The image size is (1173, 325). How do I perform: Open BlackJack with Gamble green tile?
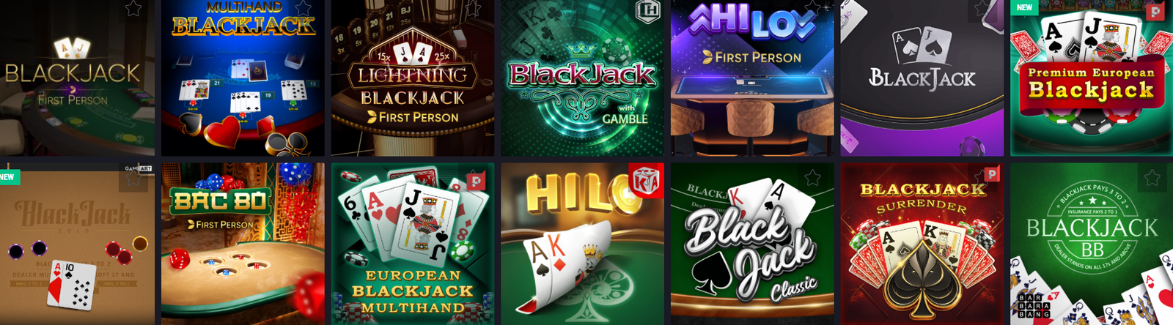[x=582, y=78]
